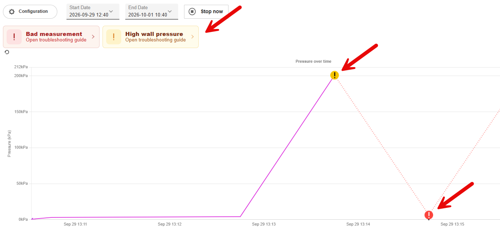Screen dimensions: 500x238
Task: Click the Sep 29 13:11 time label
Action: 75,224
